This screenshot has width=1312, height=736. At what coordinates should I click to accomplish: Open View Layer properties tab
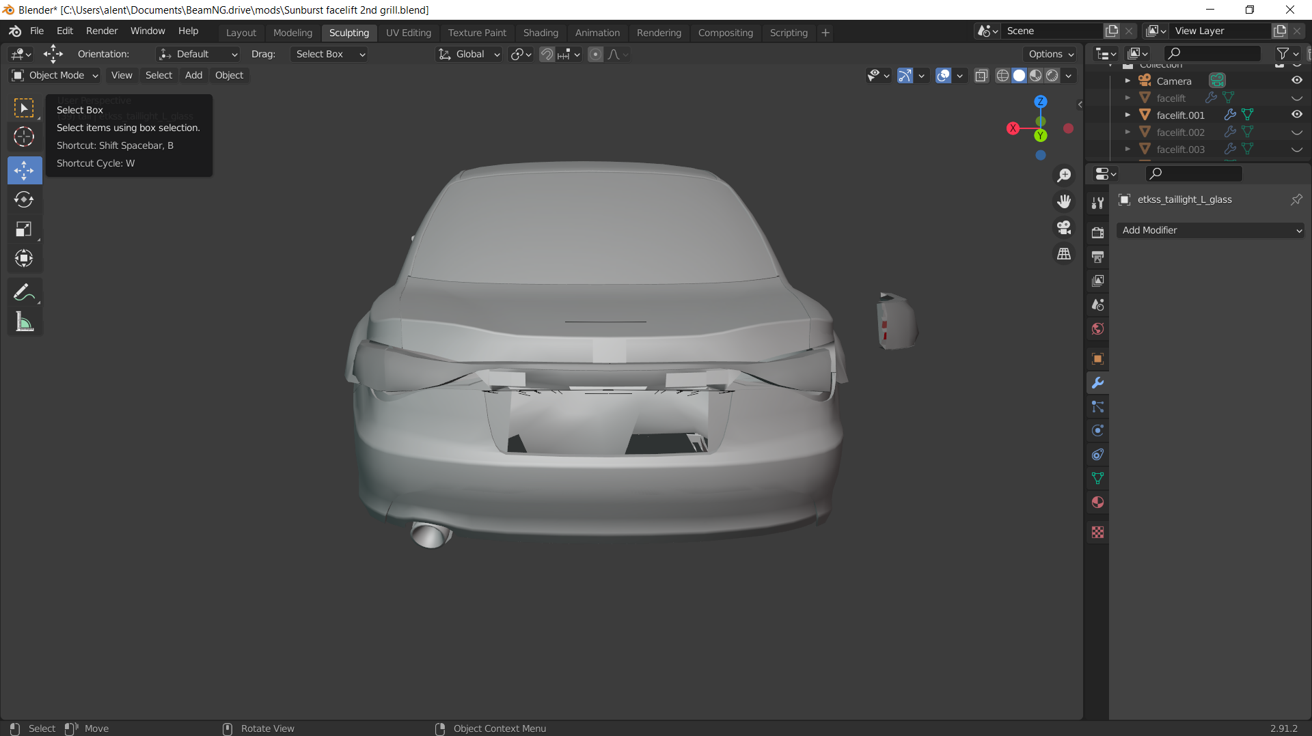1097,281
